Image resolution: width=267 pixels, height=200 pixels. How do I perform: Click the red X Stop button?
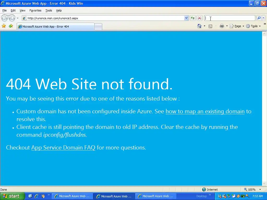coord(199,18)
